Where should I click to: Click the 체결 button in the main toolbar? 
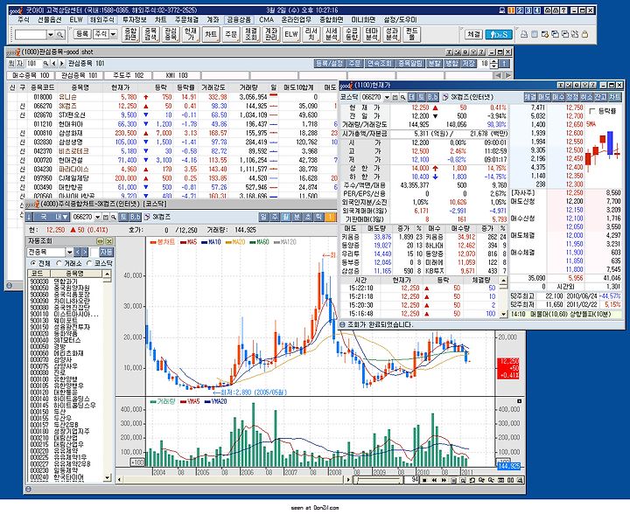(x=473, y=34)
